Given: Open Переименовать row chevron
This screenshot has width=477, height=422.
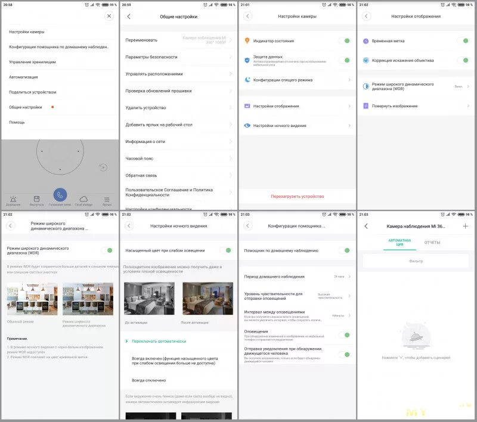Looking at the screenshot, I should pyautogui.click(x=230, y=40).
